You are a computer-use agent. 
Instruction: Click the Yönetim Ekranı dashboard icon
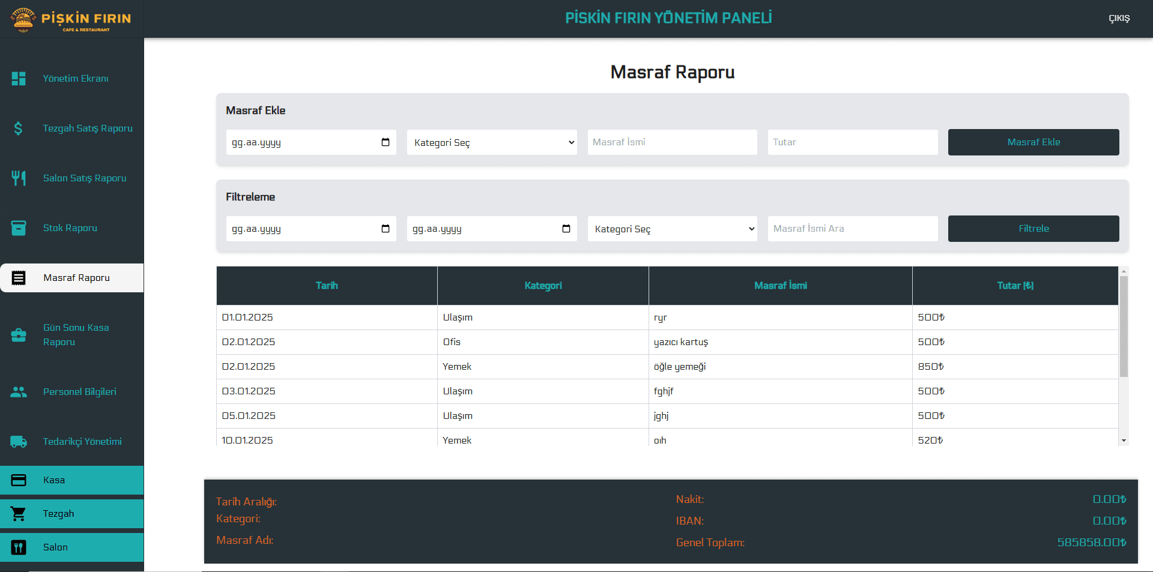click(x=19, y=79)
